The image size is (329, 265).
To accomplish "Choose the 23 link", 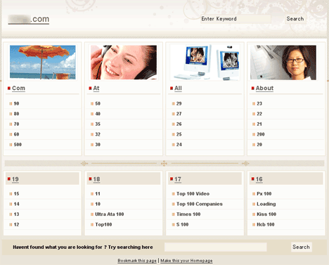I will [259, 103].
